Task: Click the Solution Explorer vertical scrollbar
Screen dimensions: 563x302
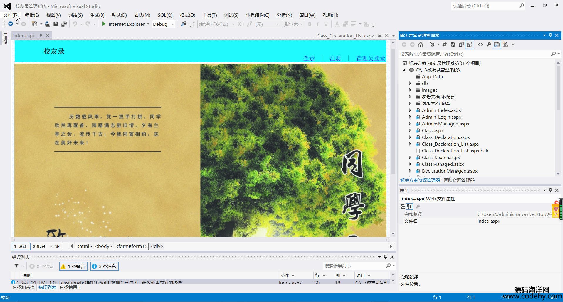Action: (x=558, y=88)
